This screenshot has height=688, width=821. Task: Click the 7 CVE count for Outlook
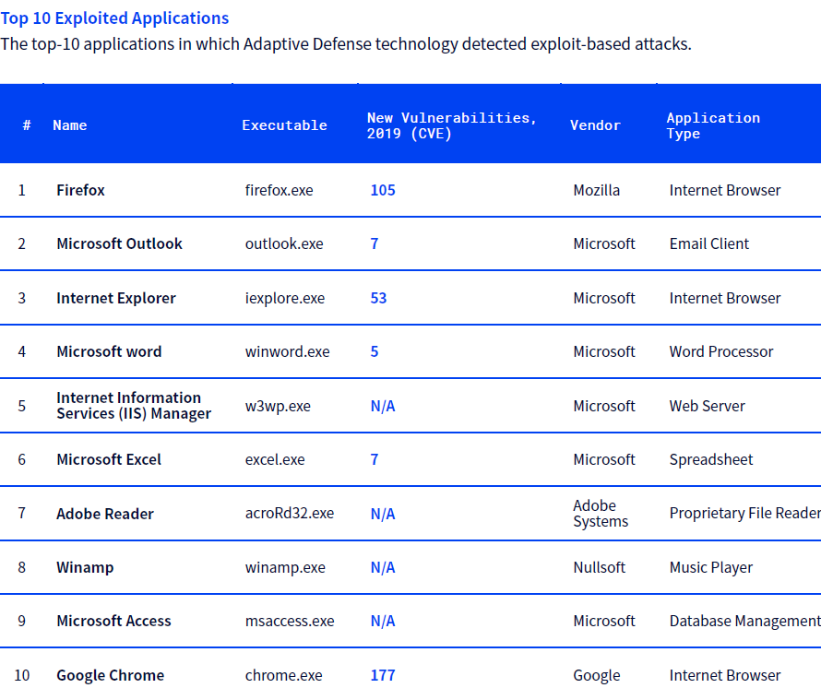pyautogui.click(x=375, y=243)
